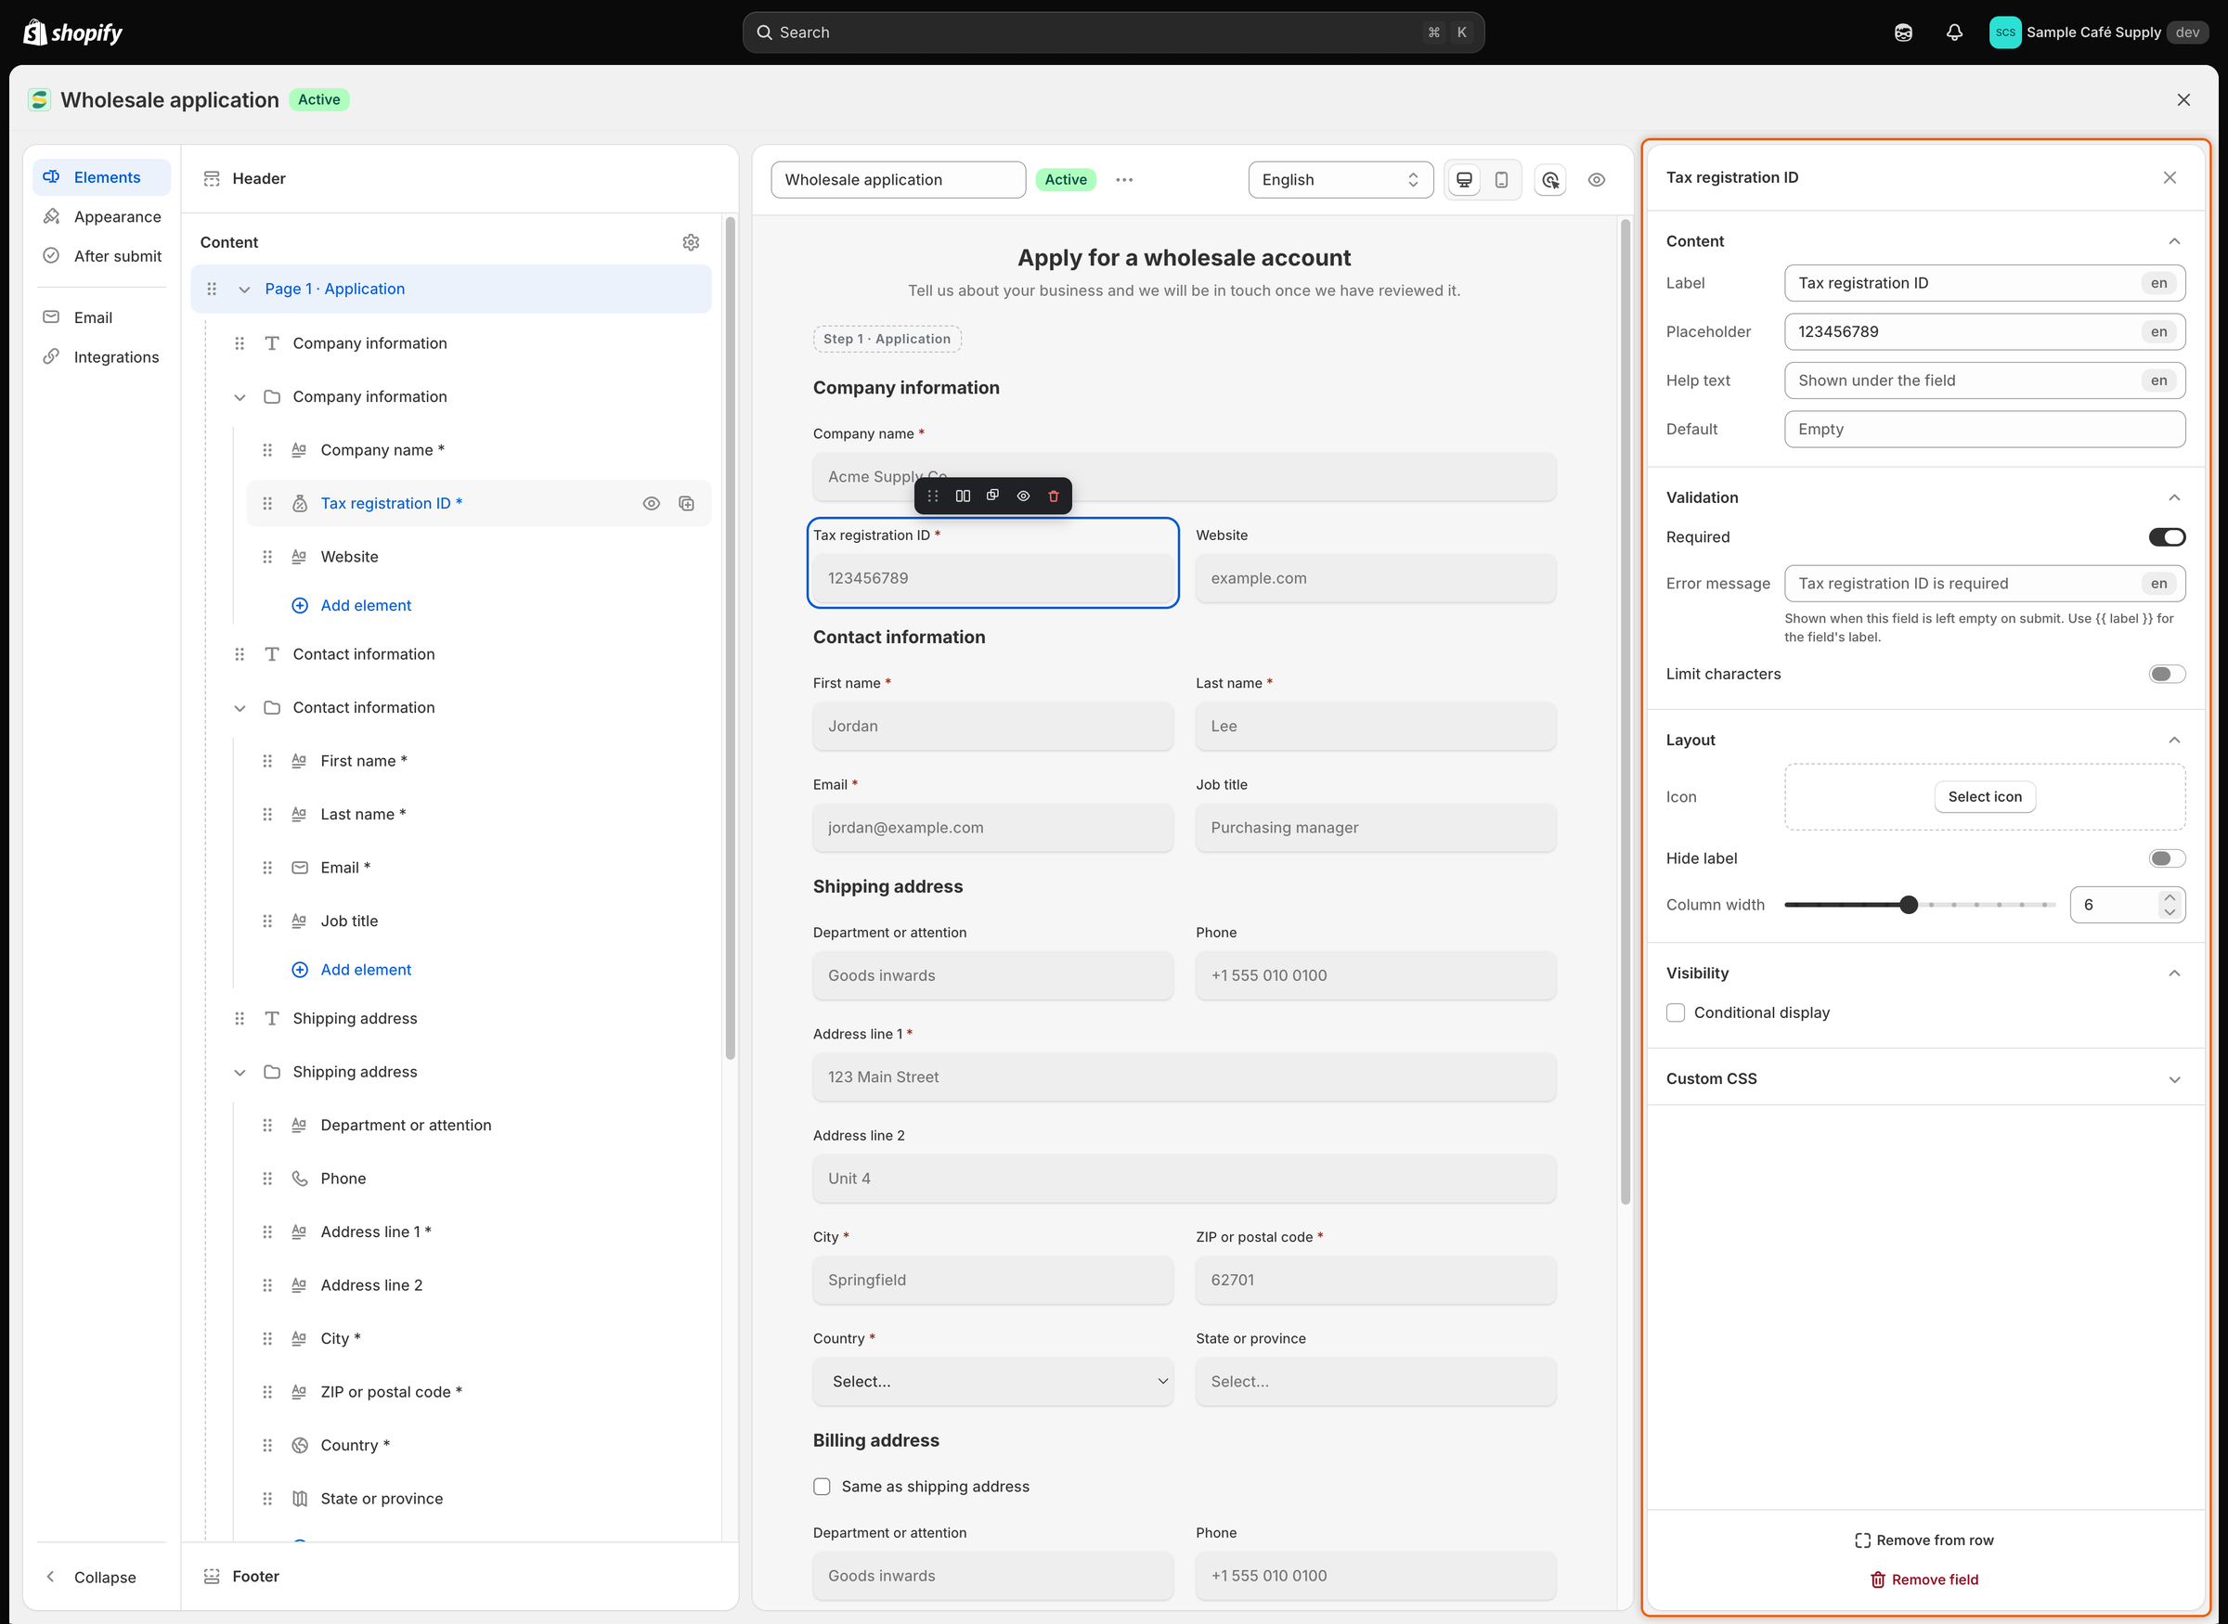Open the Appearance sidebar tab

coord(102,216)
